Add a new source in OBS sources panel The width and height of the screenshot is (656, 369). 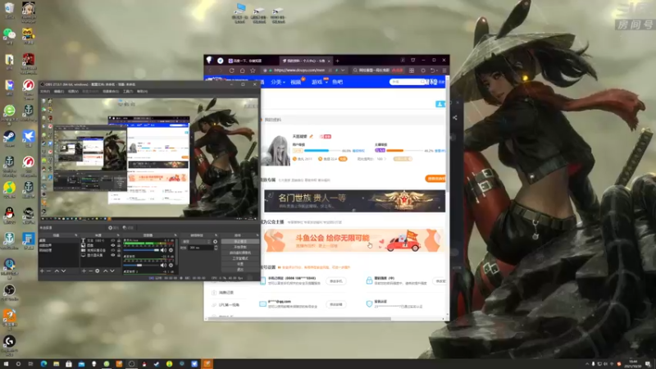[x=84, y=271]
